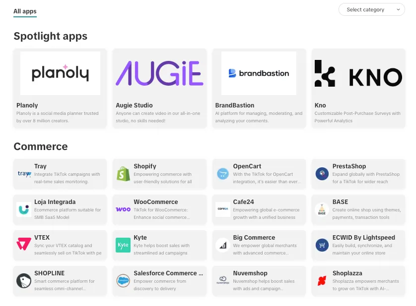Click the WooCommerce woo icon
Screen dimensions: 416x306
(123, 209)
